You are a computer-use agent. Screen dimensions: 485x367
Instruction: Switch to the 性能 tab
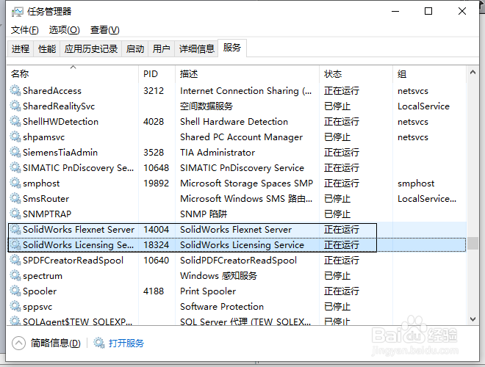[47, 48]
